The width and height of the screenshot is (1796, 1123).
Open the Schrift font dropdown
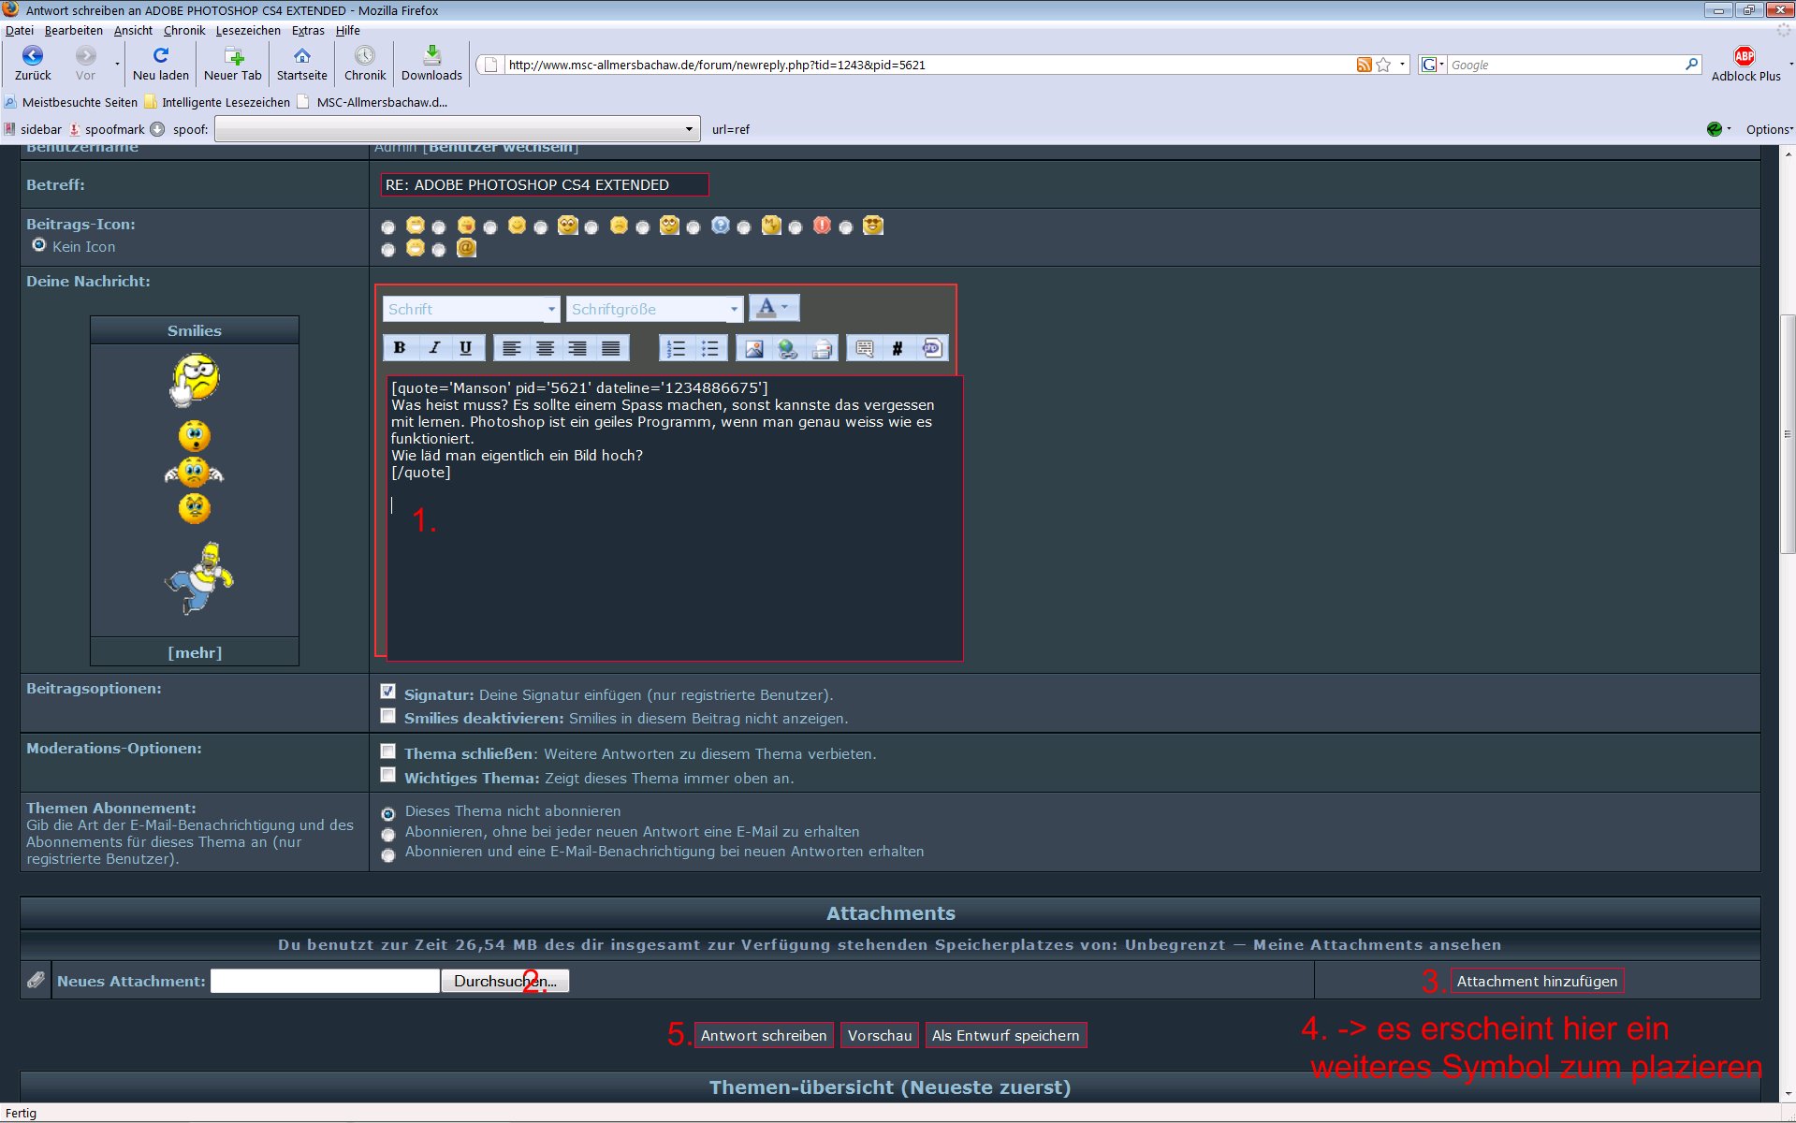(x=471, y=309)
